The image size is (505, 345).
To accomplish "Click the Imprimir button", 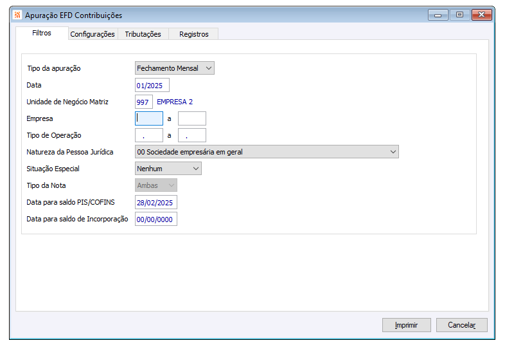I will [x=407, y=325].
